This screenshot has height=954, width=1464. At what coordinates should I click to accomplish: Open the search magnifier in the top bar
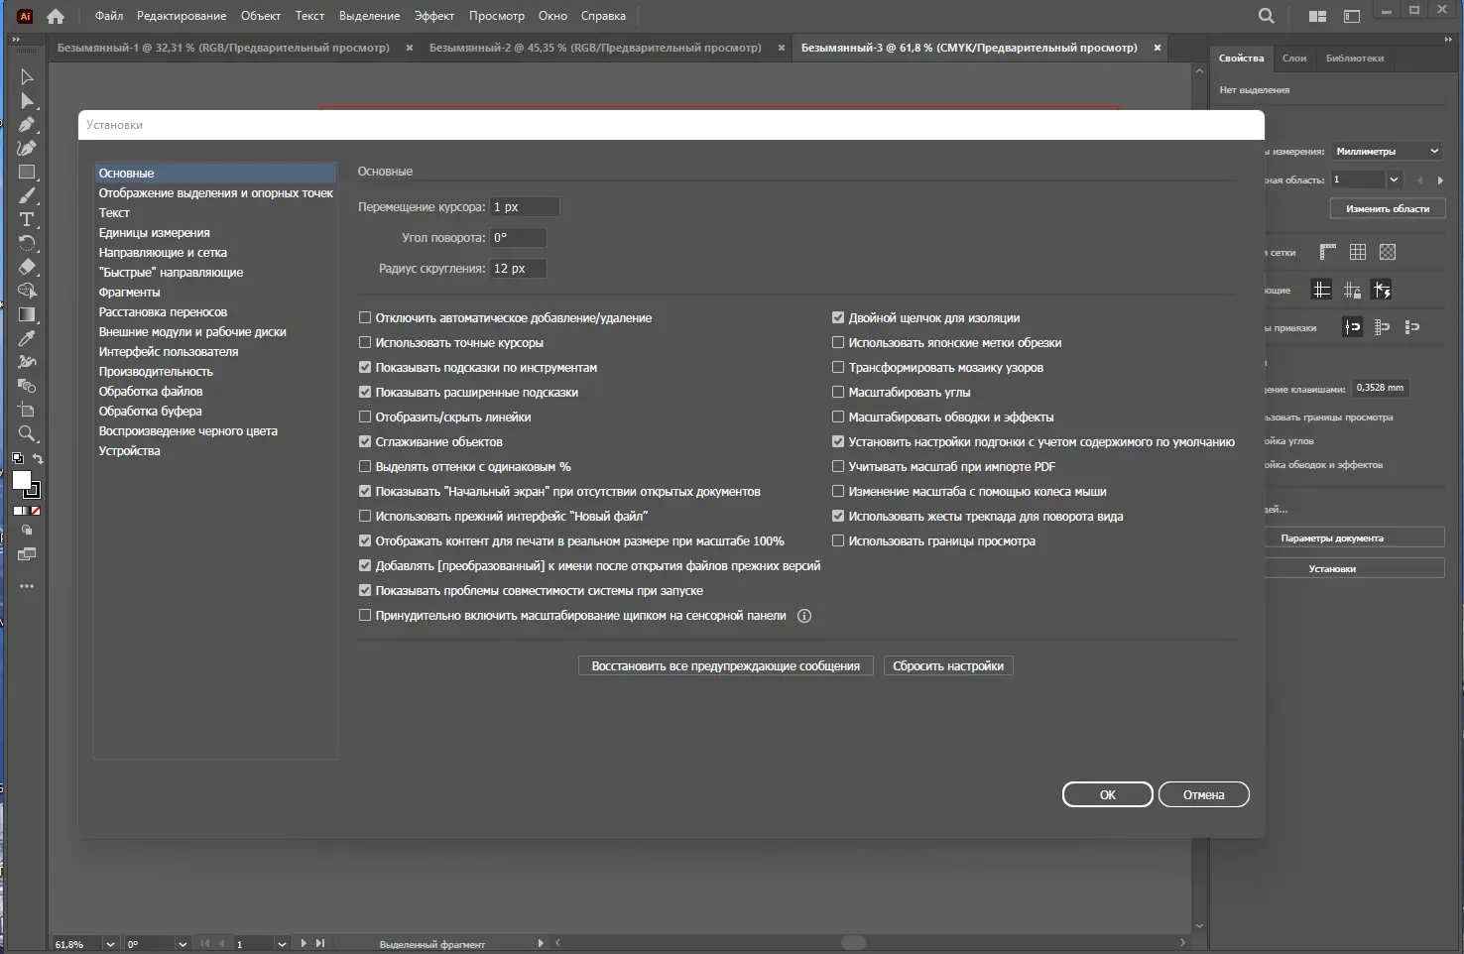tap(1267, 16)
